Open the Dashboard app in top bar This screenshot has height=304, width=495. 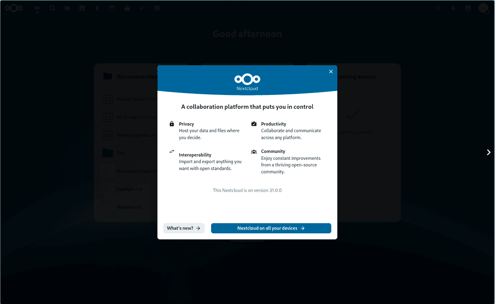pos(37,8)
